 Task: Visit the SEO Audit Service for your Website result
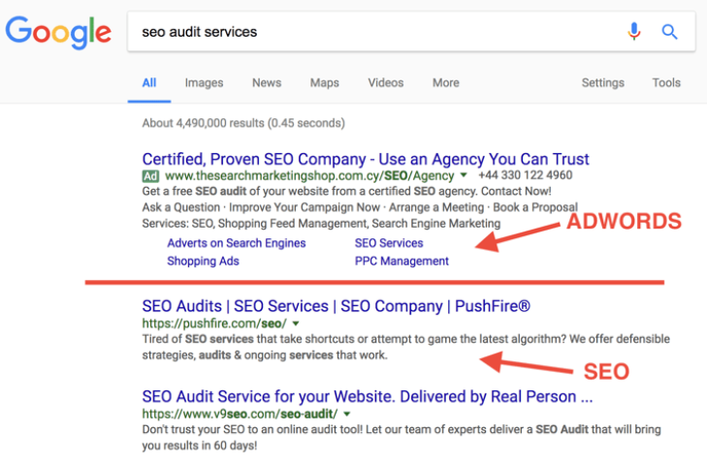tap(367, 397)
